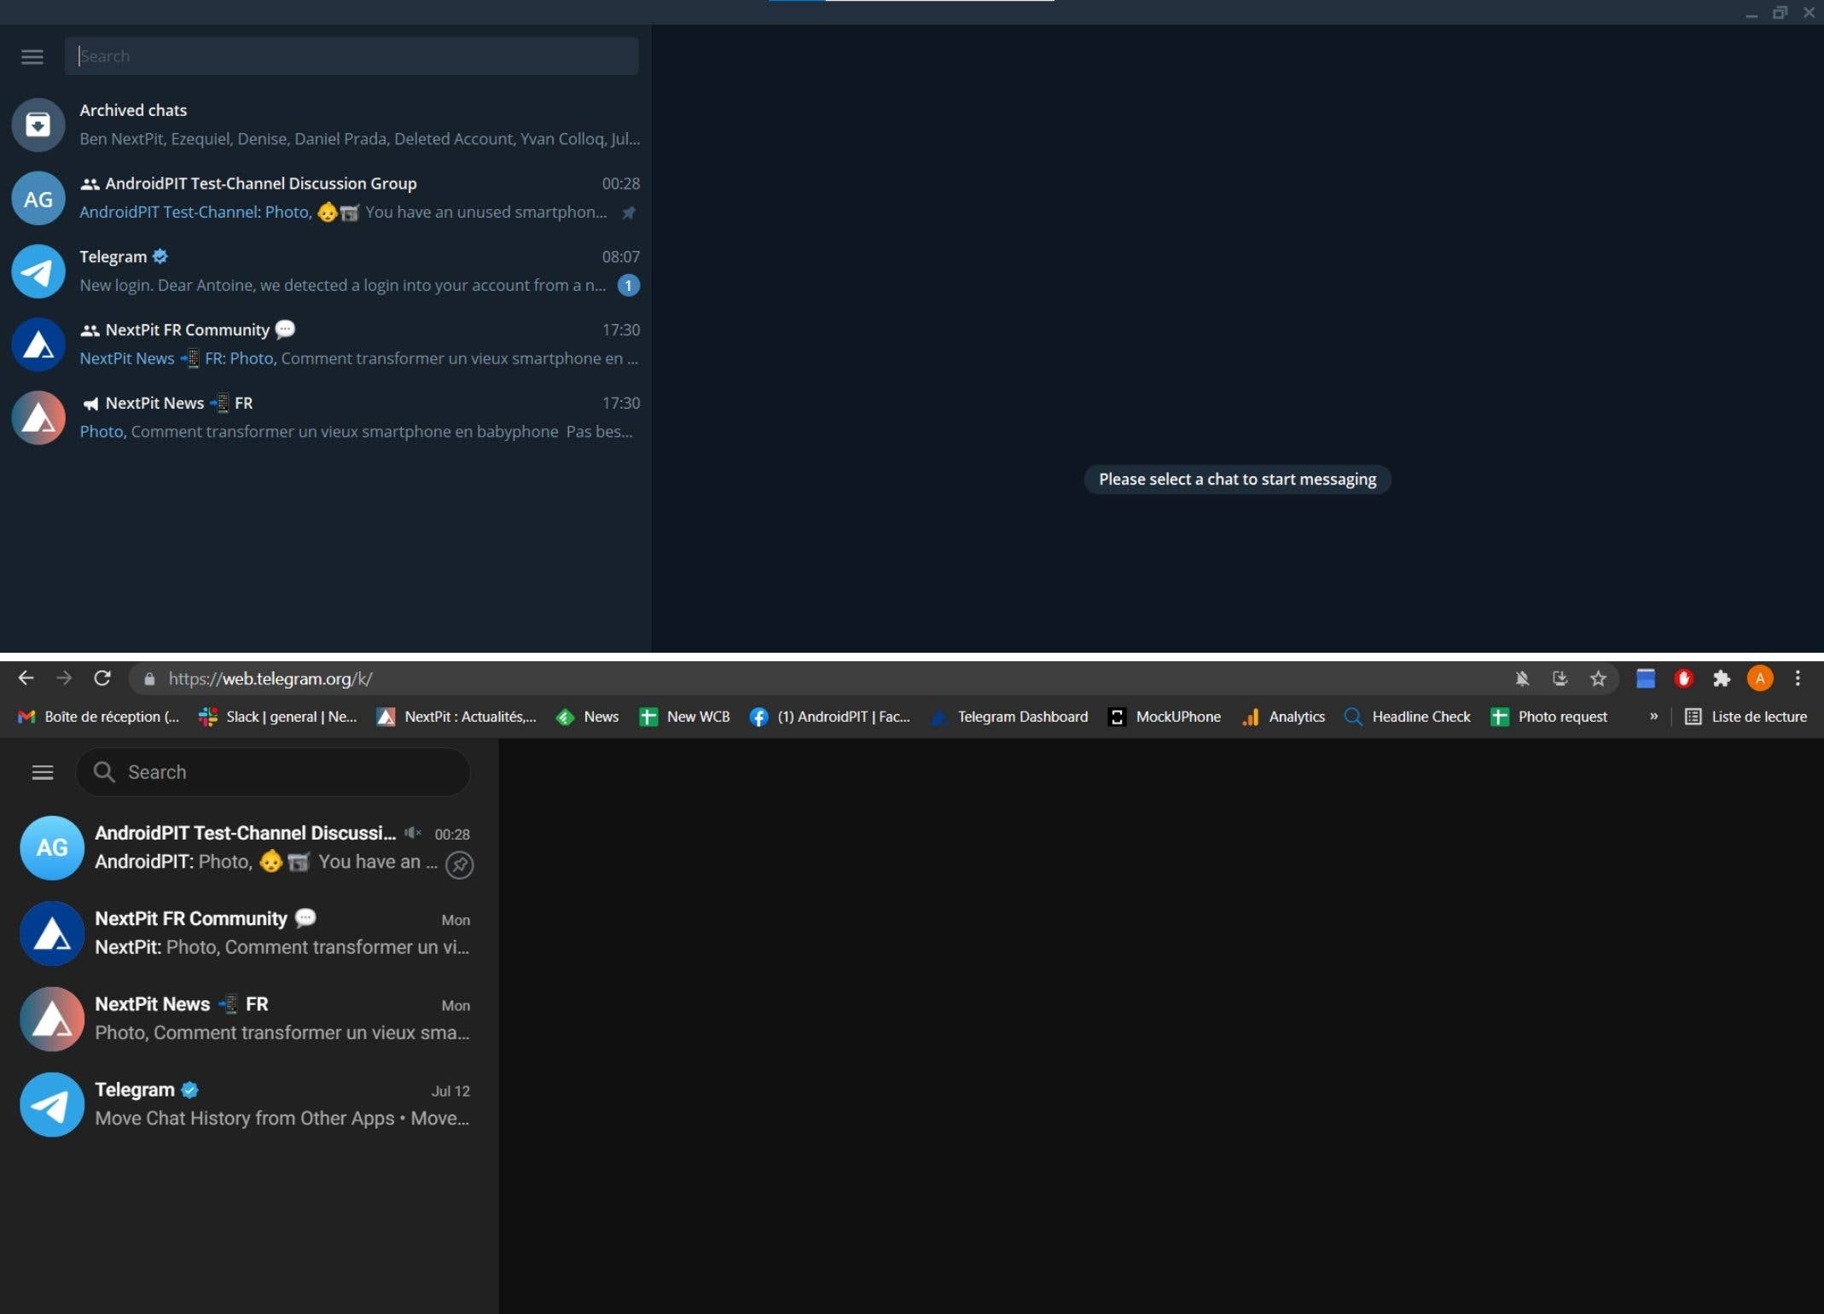Click the download status icon in Chrome toolbar
Viewport: 1824px width, 1314px height.
1560,678
